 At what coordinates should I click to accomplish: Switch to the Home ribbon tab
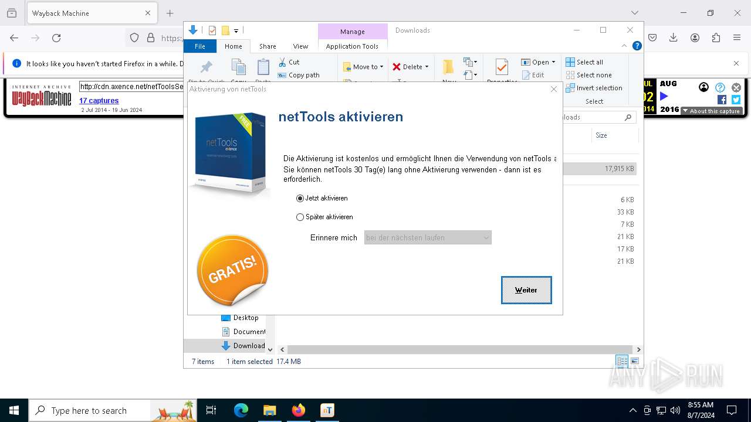pyautogui.click(x=233, y=46)
